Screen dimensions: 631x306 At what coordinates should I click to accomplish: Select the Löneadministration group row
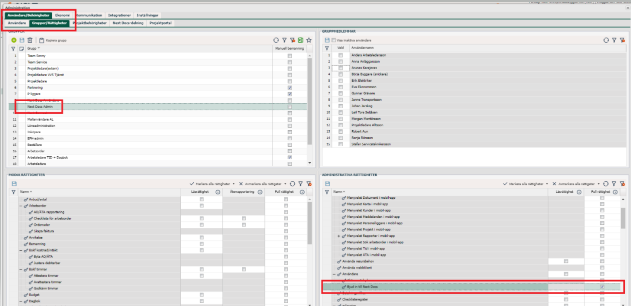pos(158,126)
